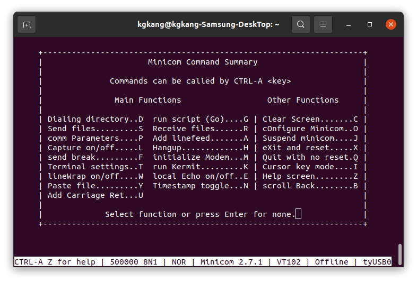Click the comm Parameters entry
The image size is (417, 282).
click(95, 138)
